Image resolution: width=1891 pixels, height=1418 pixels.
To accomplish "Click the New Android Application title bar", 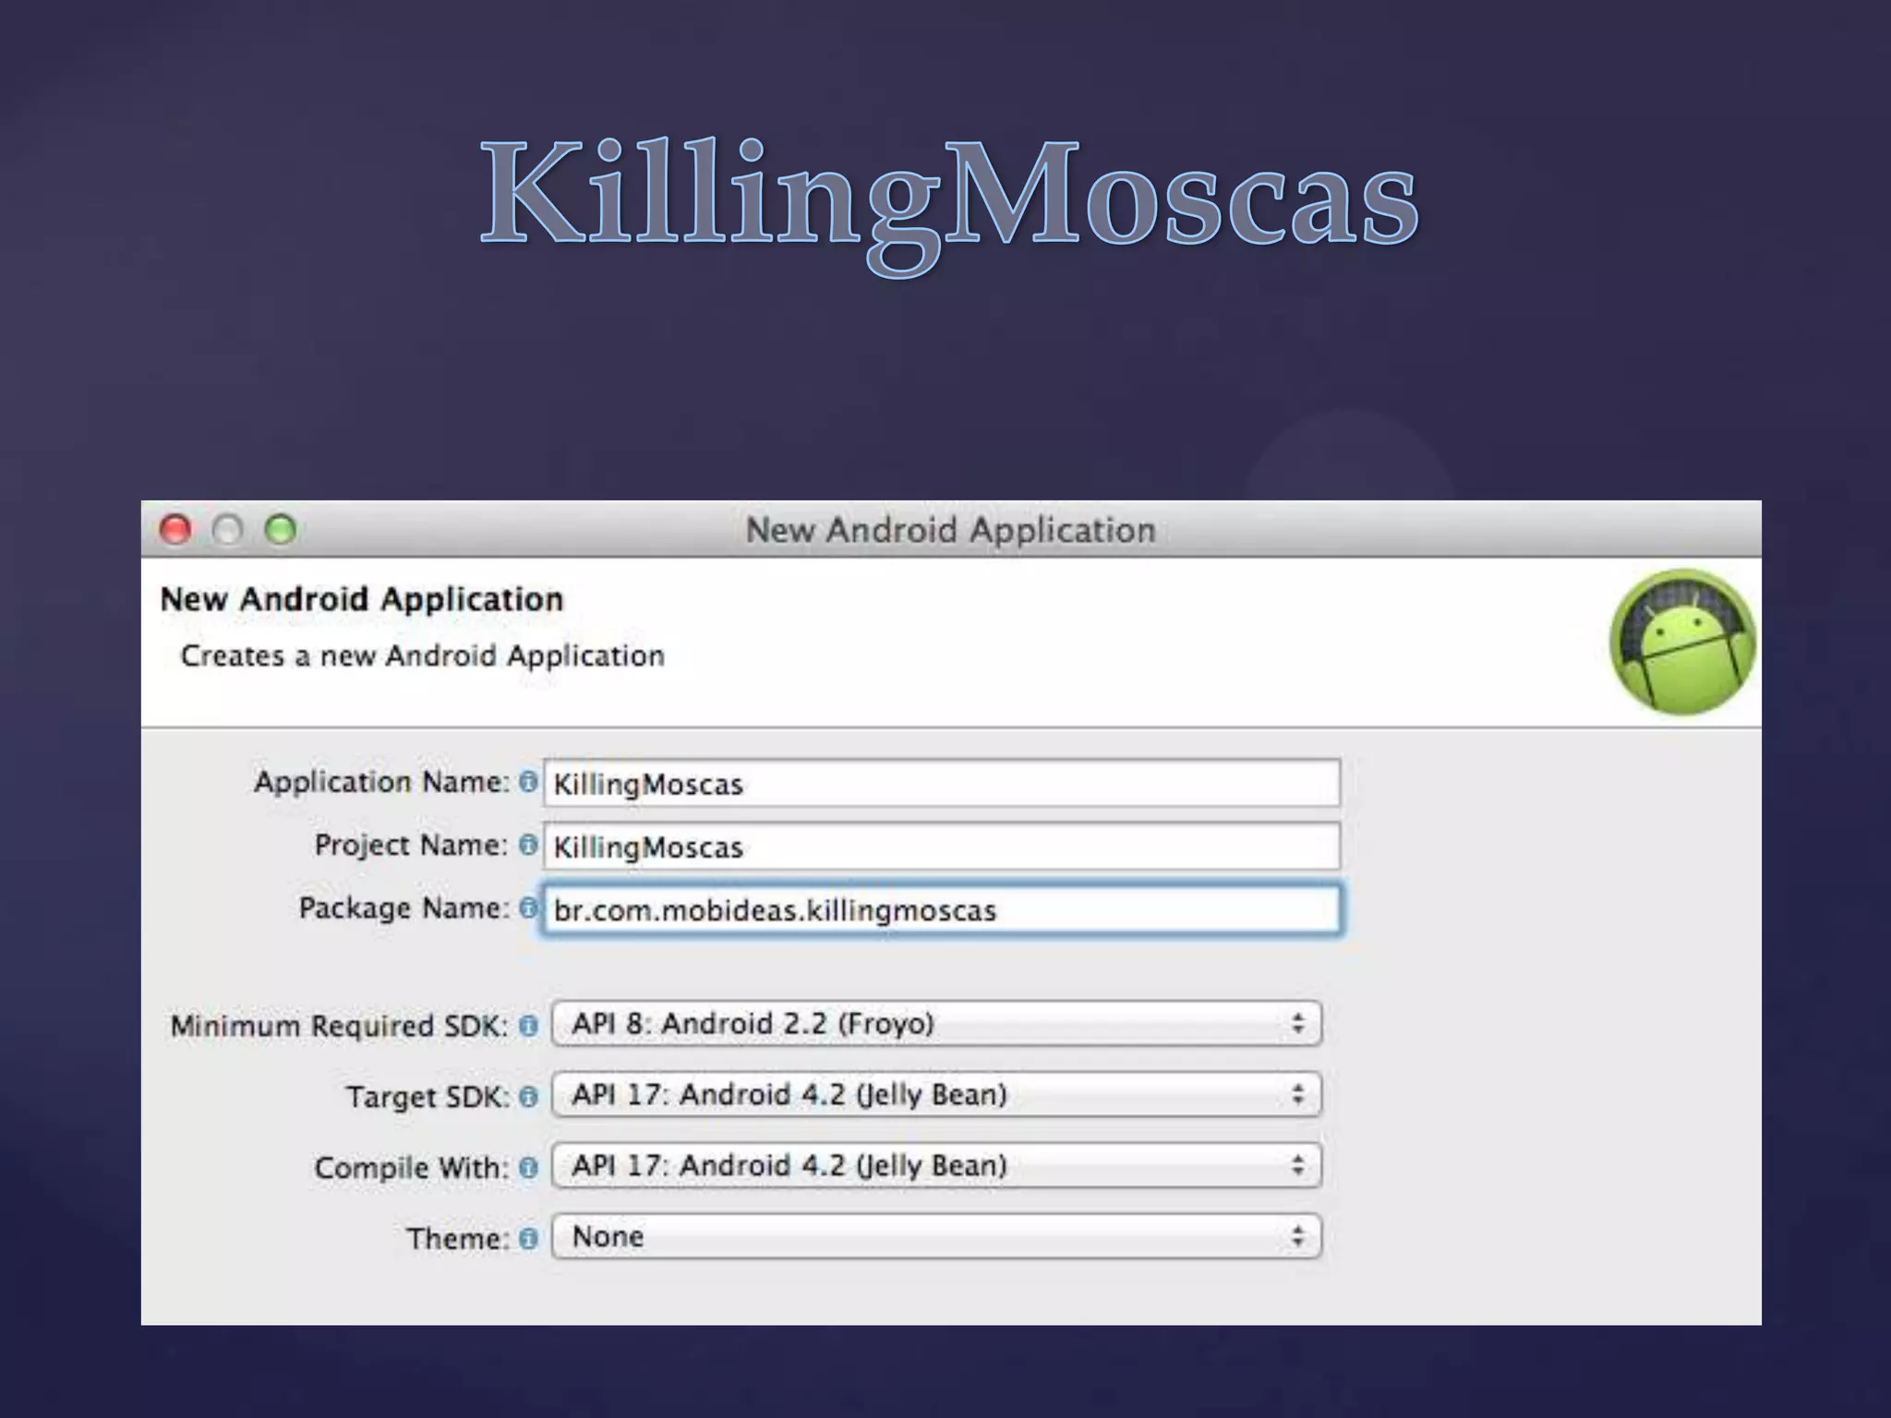I will [x=950, y=530].
